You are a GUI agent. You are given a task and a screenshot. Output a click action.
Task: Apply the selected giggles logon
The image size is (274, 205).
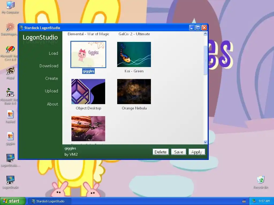point(197,152)
